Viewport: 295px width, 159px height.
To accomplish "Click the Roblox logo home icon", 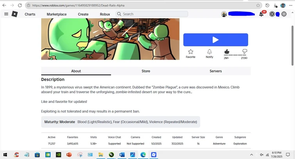I will click(15, 14).
